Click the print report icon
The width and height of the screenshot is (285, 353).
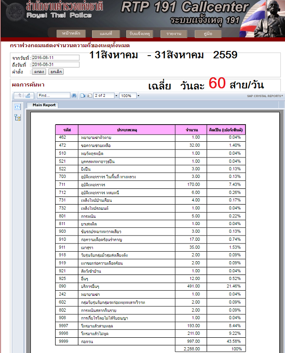(x=29, y=96)
